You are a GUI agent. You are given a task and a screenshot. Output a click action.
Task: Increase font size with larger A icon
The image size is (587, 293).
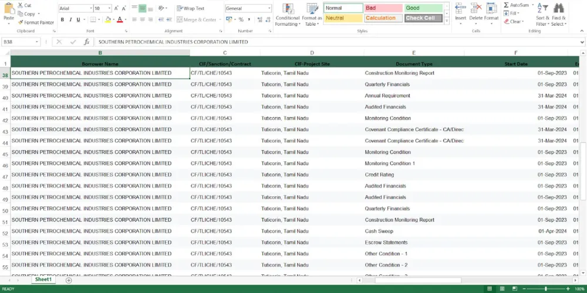116,8
